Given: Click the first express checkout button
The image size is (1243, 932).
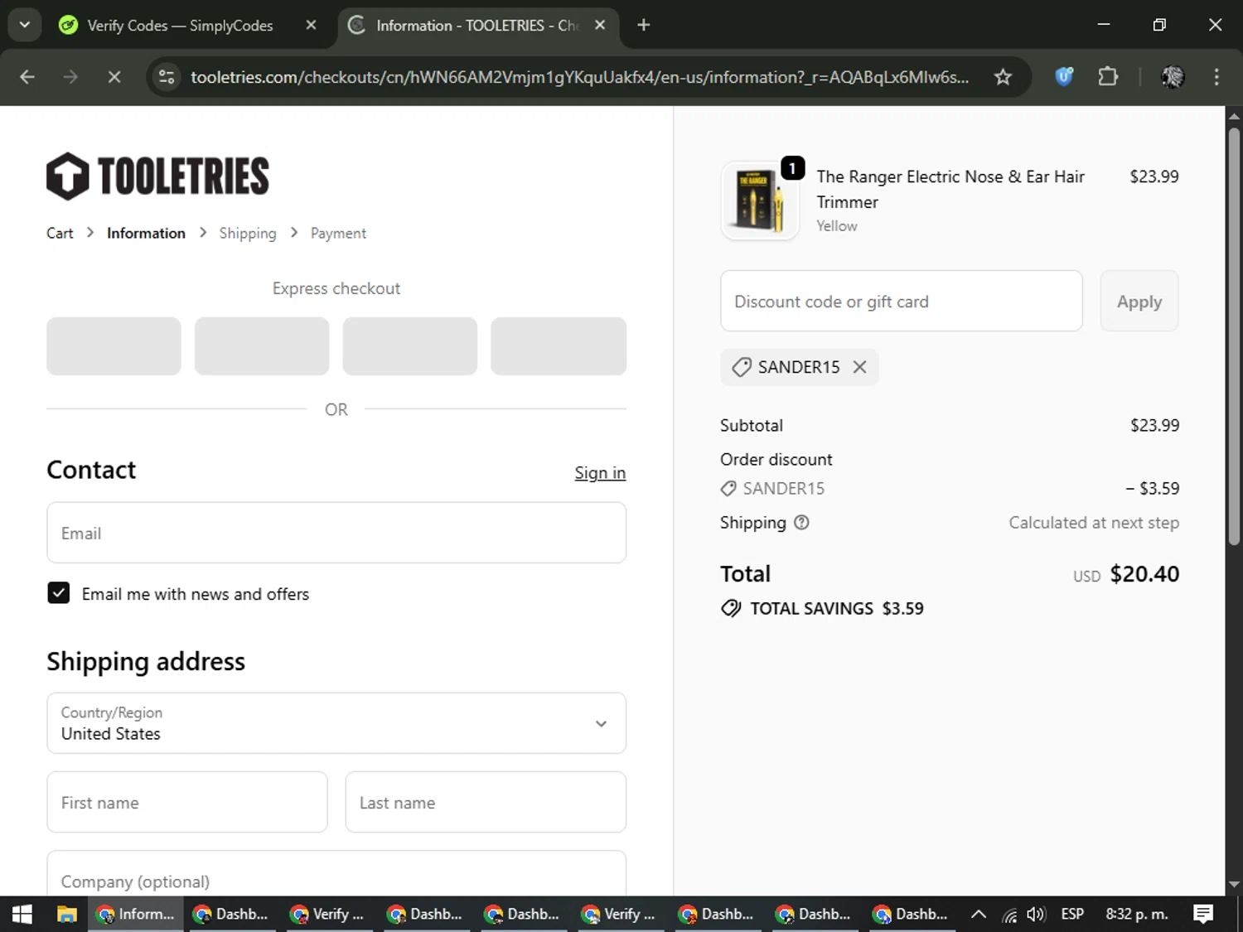Looking at the screenshot, I should click(114, 346).
